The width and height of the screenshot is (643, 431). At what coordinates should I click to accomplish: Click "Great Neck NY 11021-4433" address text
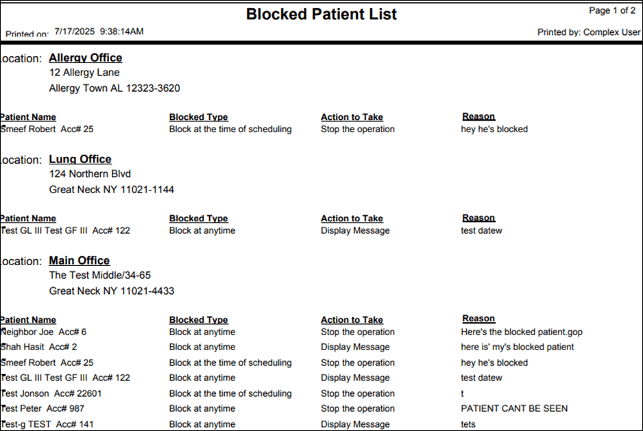coord(112,291)
